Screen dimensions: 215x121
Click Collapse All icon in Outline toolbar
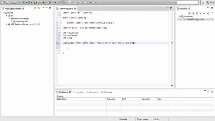click(189, 13)
